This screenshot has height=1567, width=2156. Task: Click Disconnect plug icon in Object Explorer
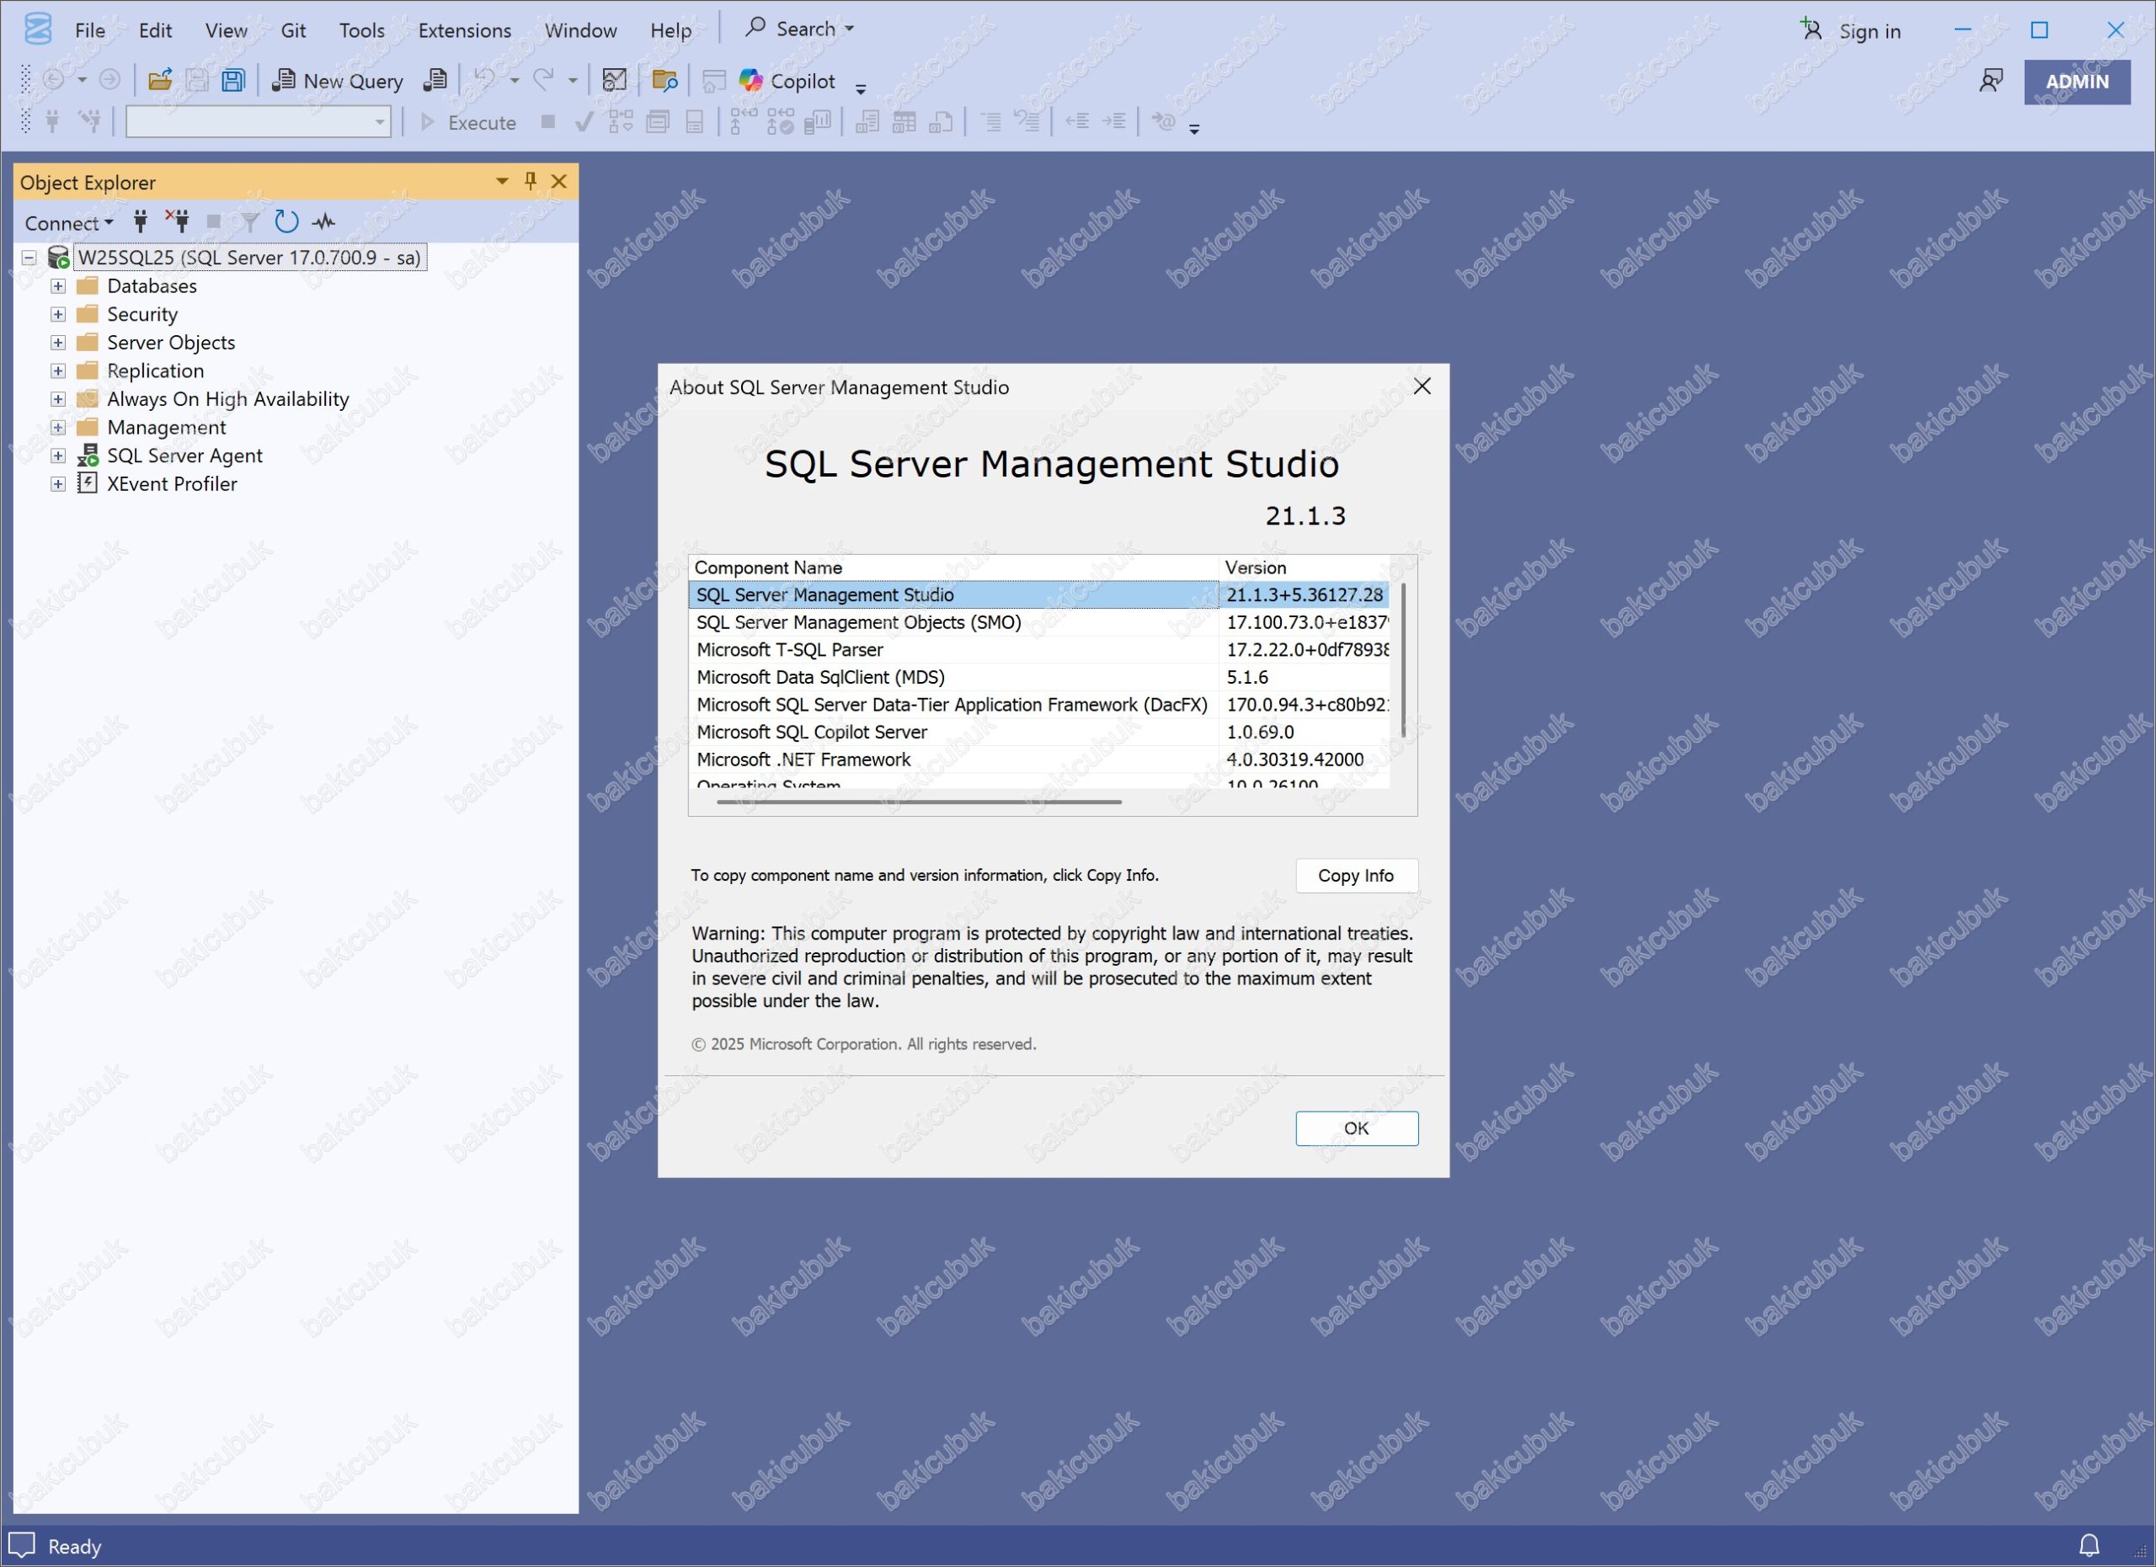[x=178, y=222]
